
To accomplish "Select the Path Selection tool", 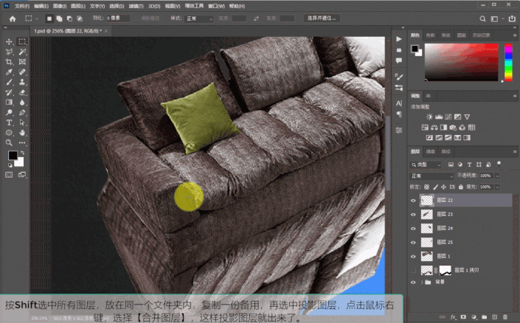I will 22,122.
